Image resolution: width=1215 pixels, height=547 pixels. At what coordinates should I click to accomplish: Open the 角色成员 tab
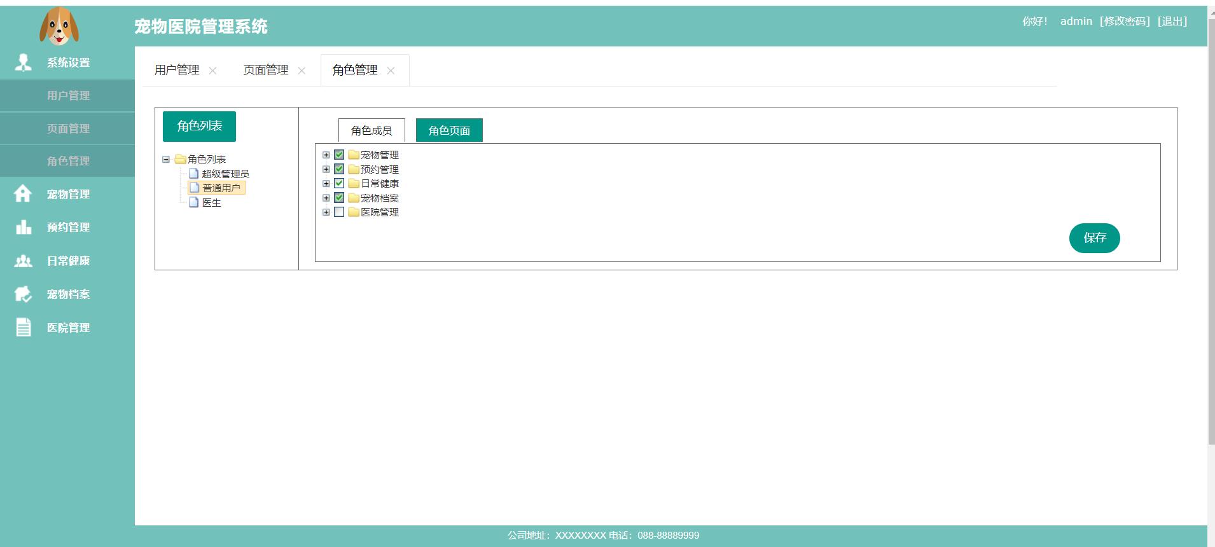click(x=371, y=130)
